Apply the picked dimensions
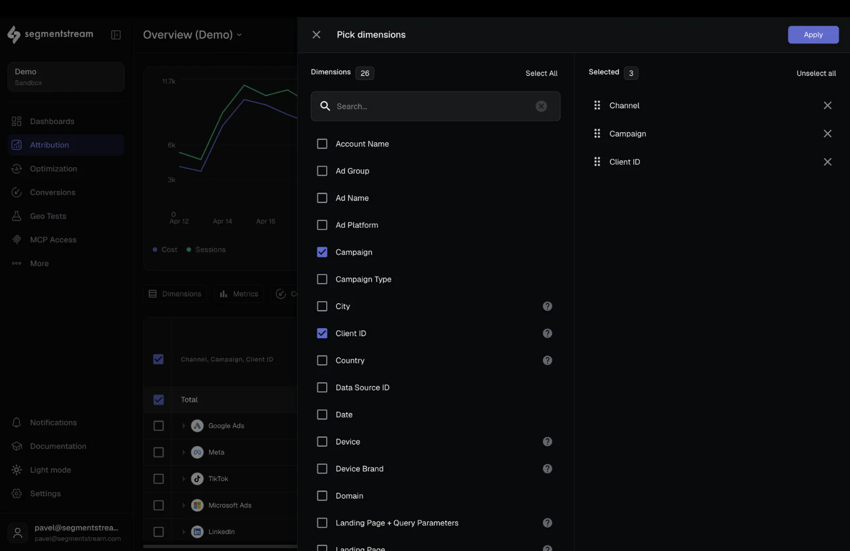The width and height of the screenshot is (850, 551). coord(813,35)
